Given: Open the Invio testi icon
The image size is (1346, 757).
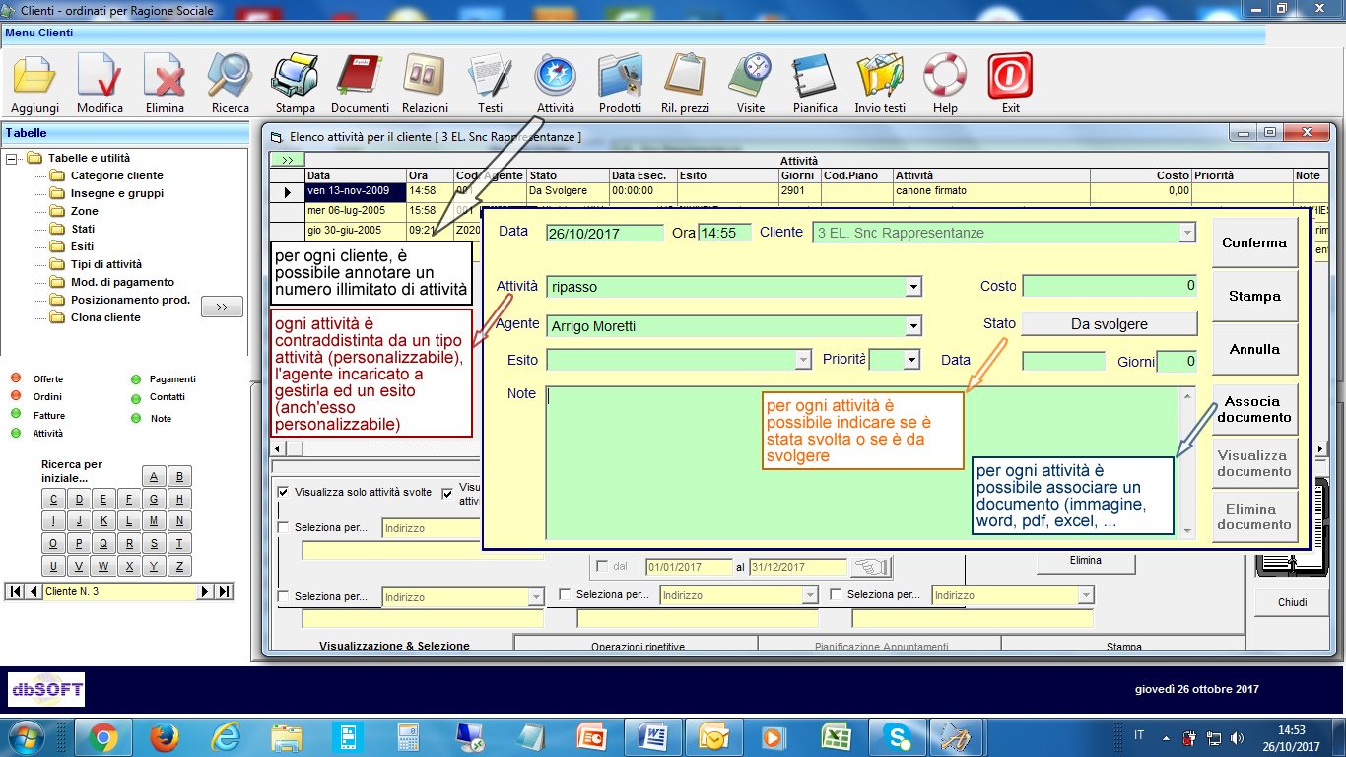Looking at the screenshot, I should [x=880, y=85].
